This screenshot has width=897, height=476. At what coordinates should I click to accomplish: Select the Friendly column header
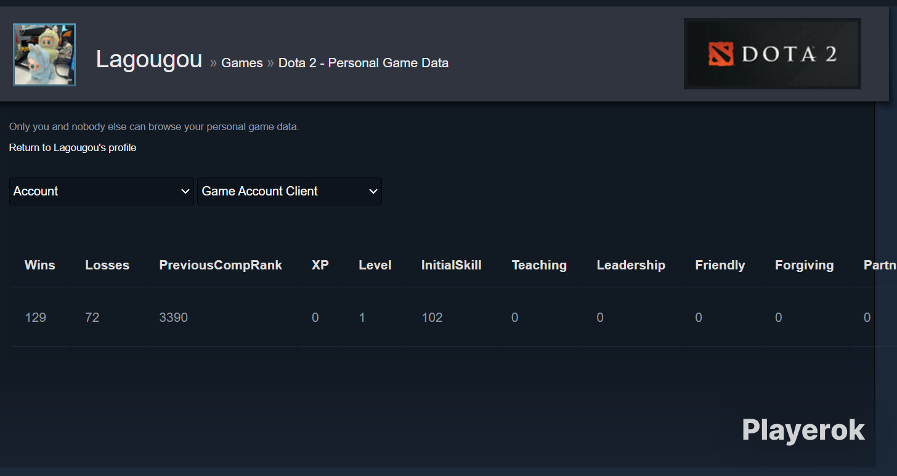coord(720,265)
